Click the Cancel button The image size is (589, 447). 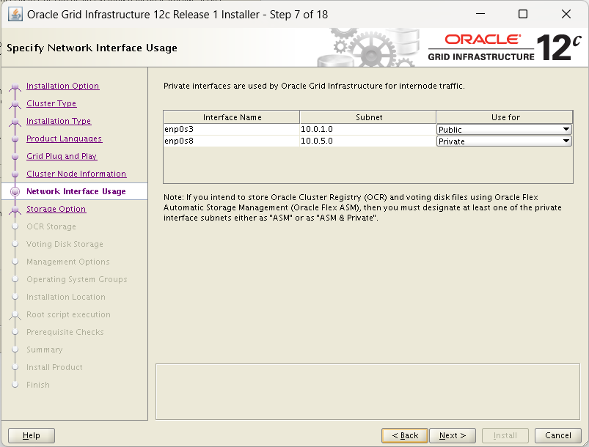point(557,435)
